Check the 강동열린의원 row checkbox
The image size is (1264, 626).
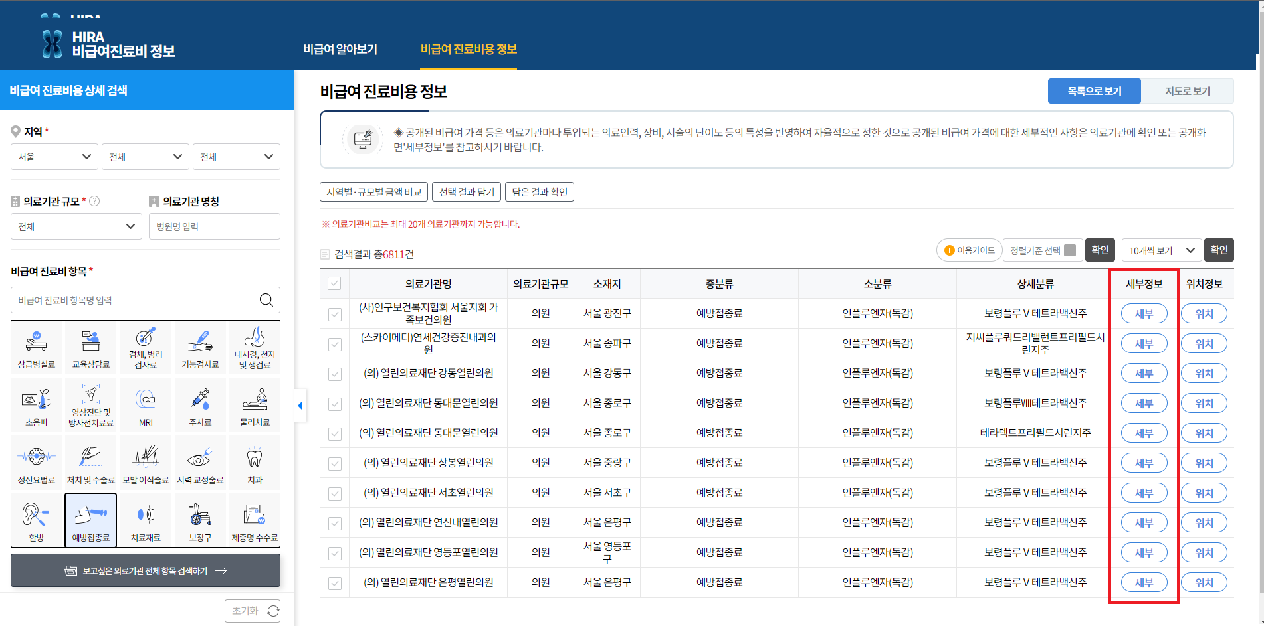[x=335, y=374]
